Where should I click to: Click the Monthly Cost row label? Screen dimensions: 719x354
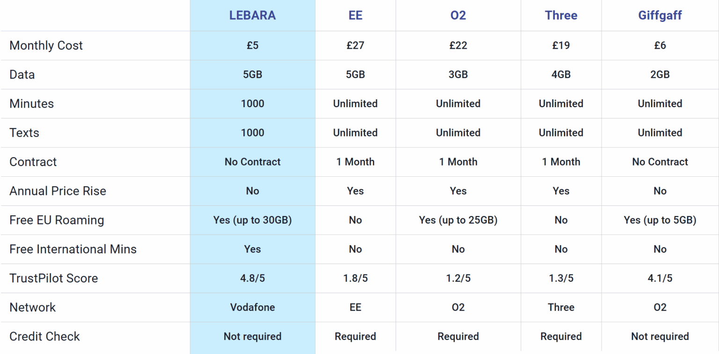coord(46,45)
